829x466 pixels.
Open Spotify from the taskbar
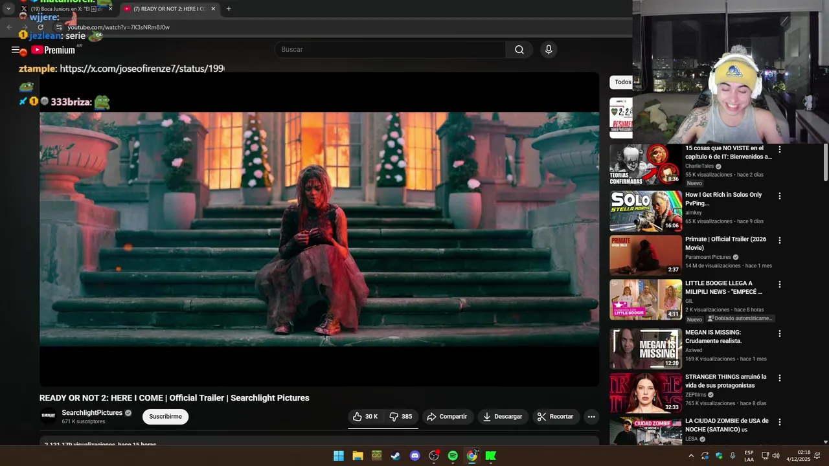click(x=453, y=456)
